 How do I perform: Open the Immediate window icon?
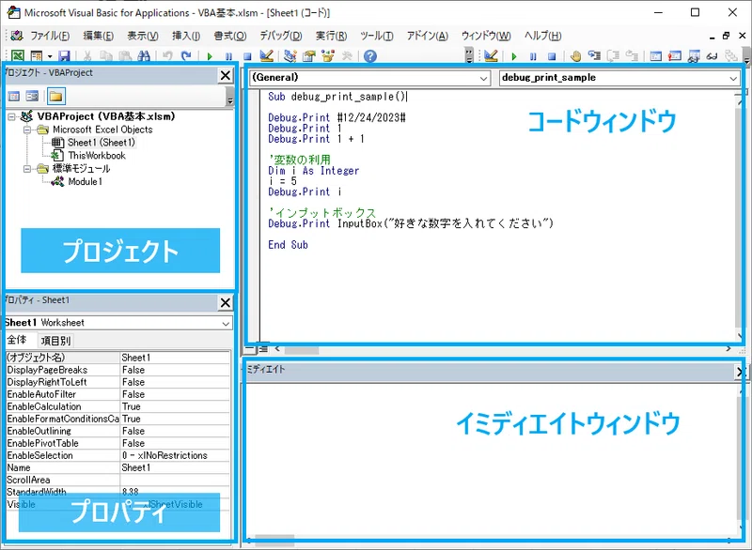(675, 56)
